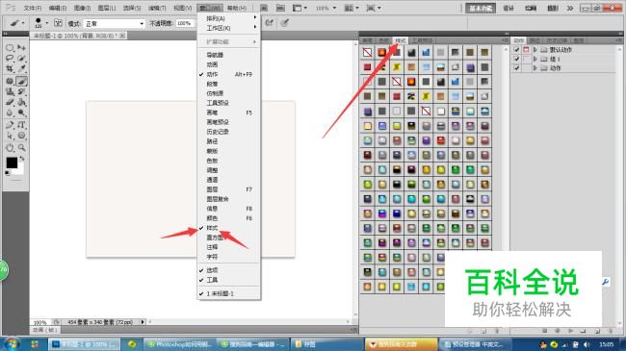Select document 1 未标题-1 in Window menu
The width and height of the screenshot is (626, 351).
[x=229, y=293]
